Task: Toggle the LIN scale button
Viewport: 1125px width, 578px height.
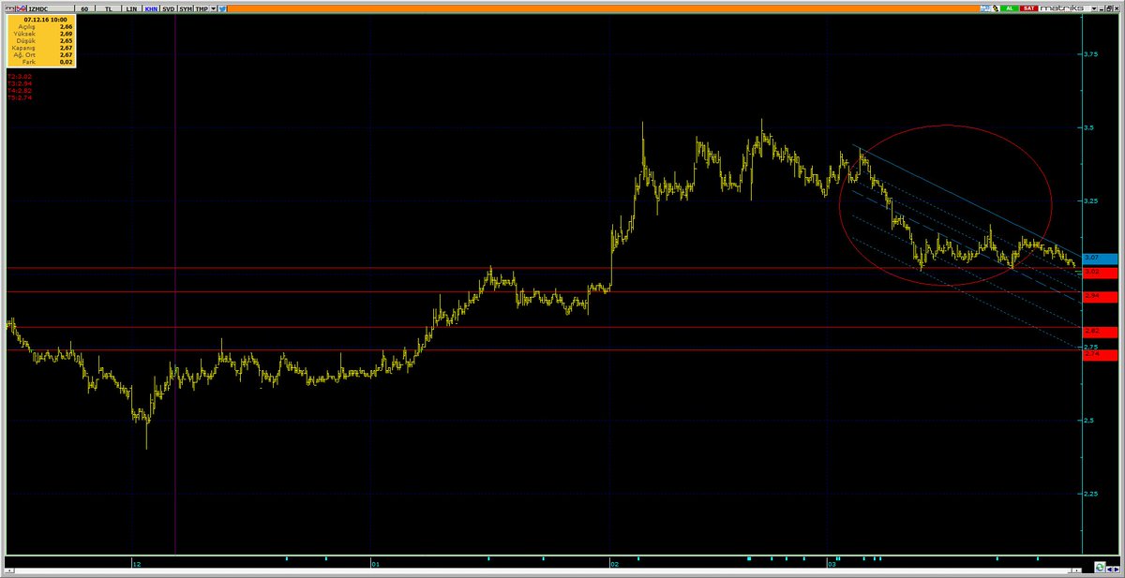Action: [131, 8]
